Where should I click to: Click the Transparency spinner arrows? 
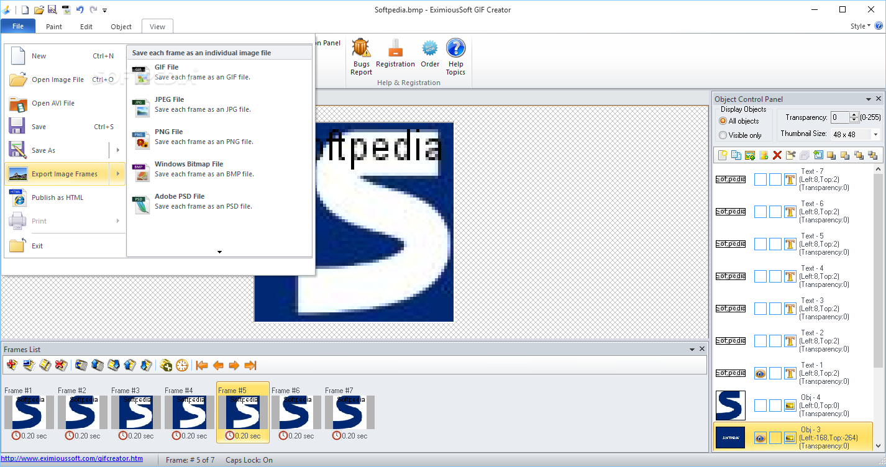(854, 117)
